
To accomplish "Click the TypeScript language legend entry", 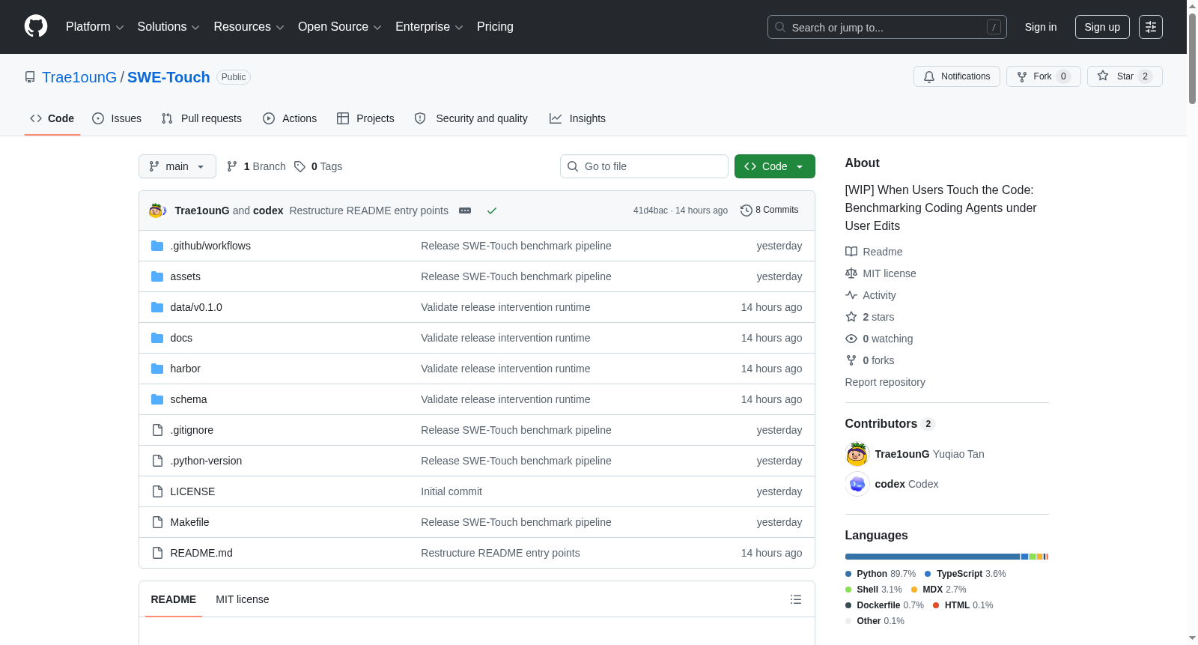I will point(965,574).
